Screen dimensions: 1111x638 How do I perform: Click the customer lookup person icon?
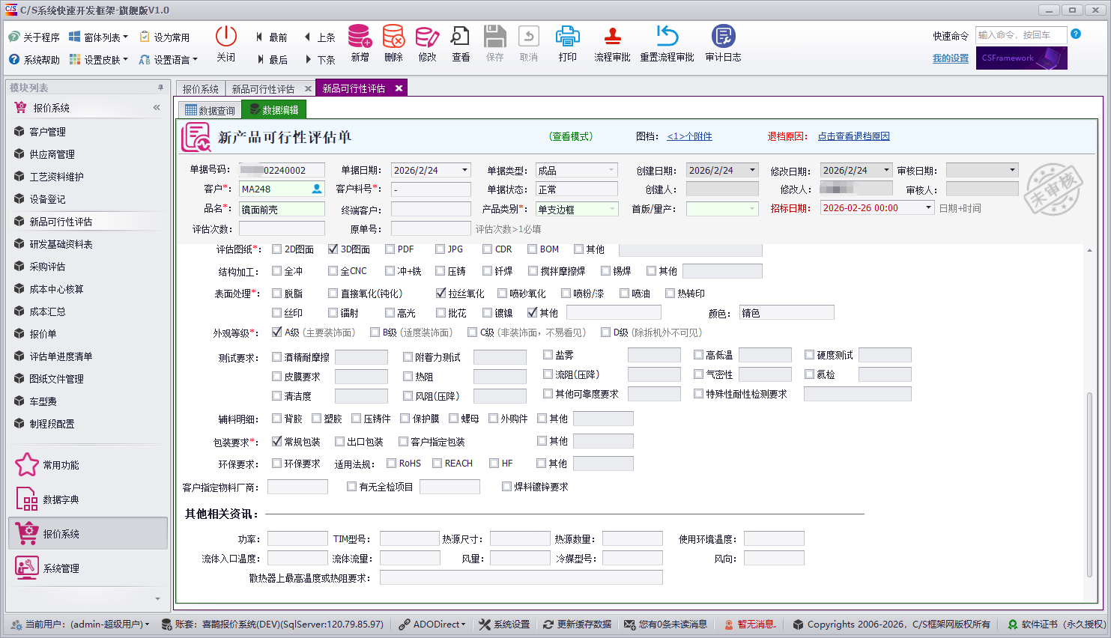(317, 189)
